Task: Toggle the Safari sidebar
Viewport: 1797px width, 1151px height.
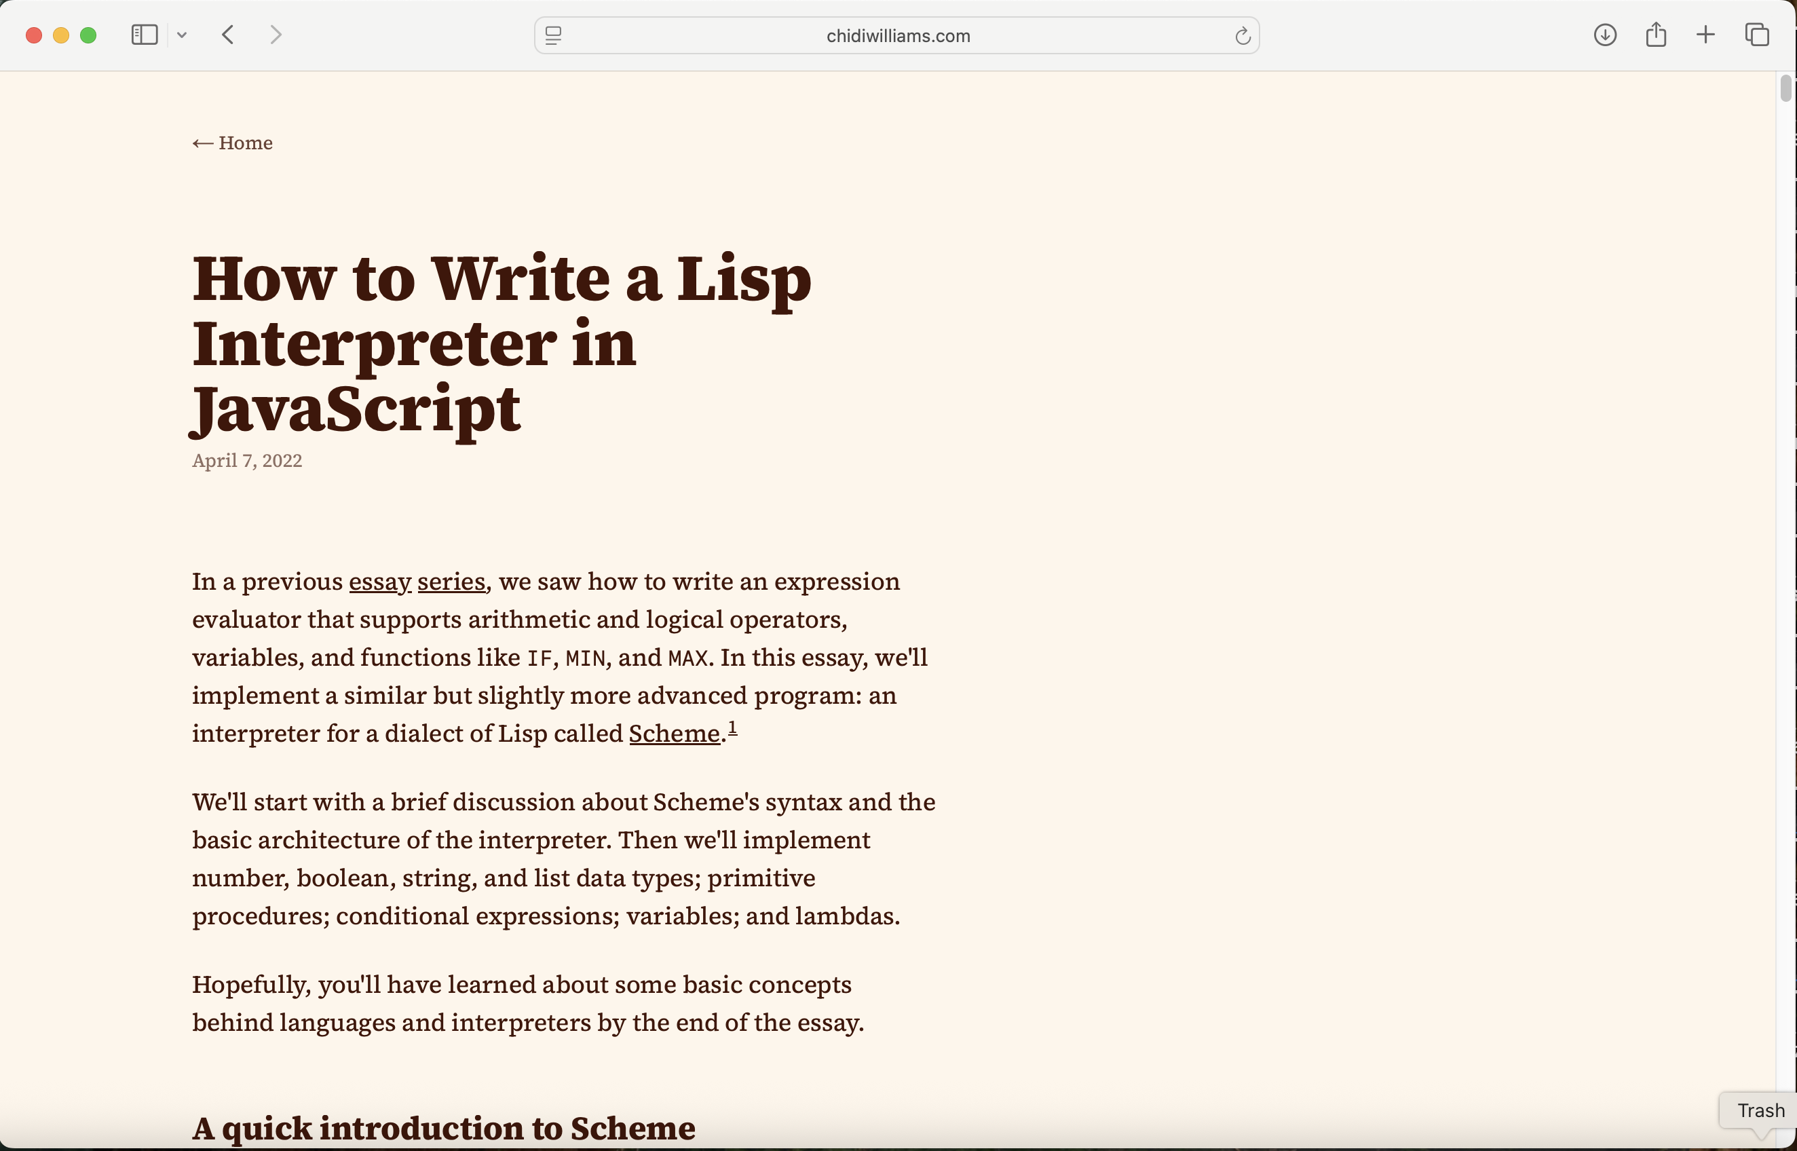Action: (143, 35)
